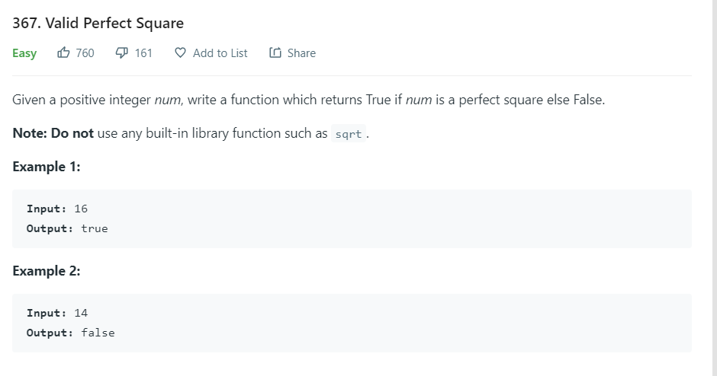717x376 pixels.
Task: Click inside the Example 2 code block
Action: click(x=352, y=323)
